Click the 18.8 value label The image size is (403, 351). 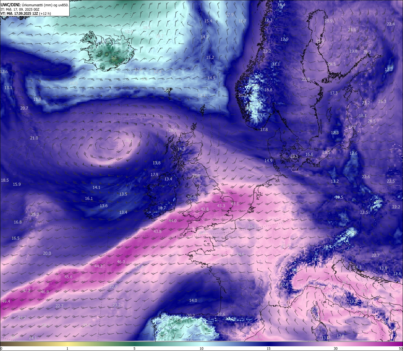268,90
